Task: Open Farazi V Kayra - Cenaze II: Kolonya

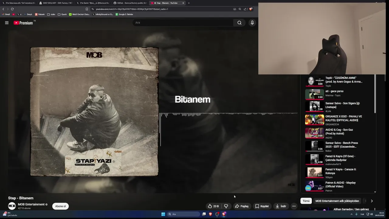Action: point(337,173)
